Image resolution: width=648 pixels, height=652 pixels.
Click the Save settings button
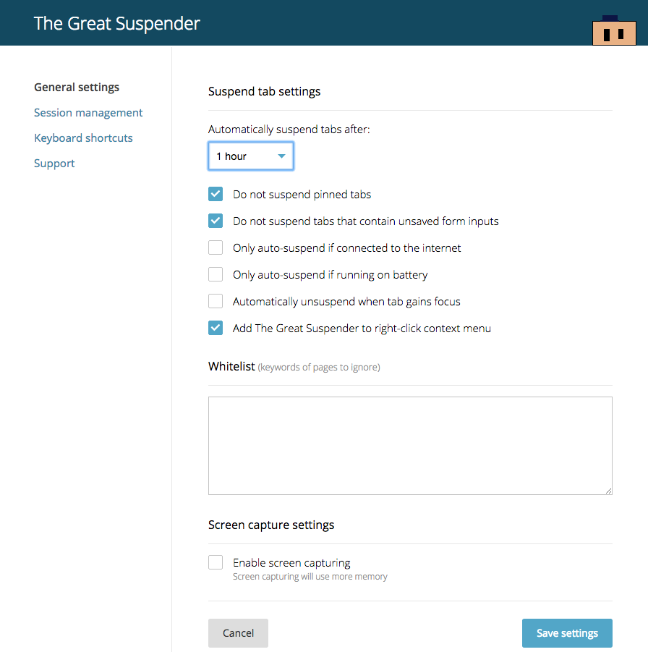point(567,633)
